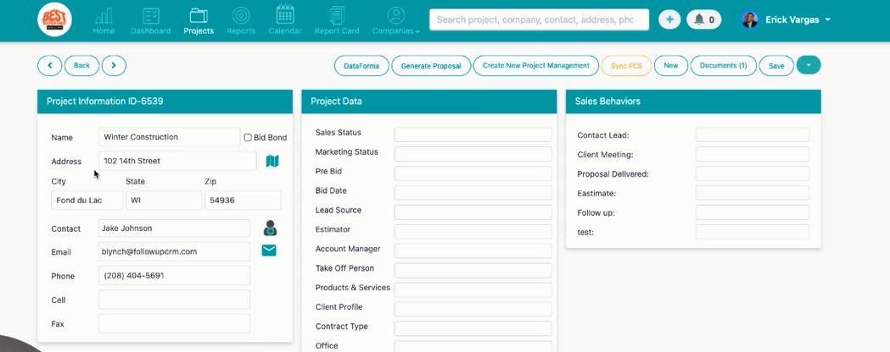
Task: Enable the Bid Bond checkbox
Action: click(x=248, y=138)
